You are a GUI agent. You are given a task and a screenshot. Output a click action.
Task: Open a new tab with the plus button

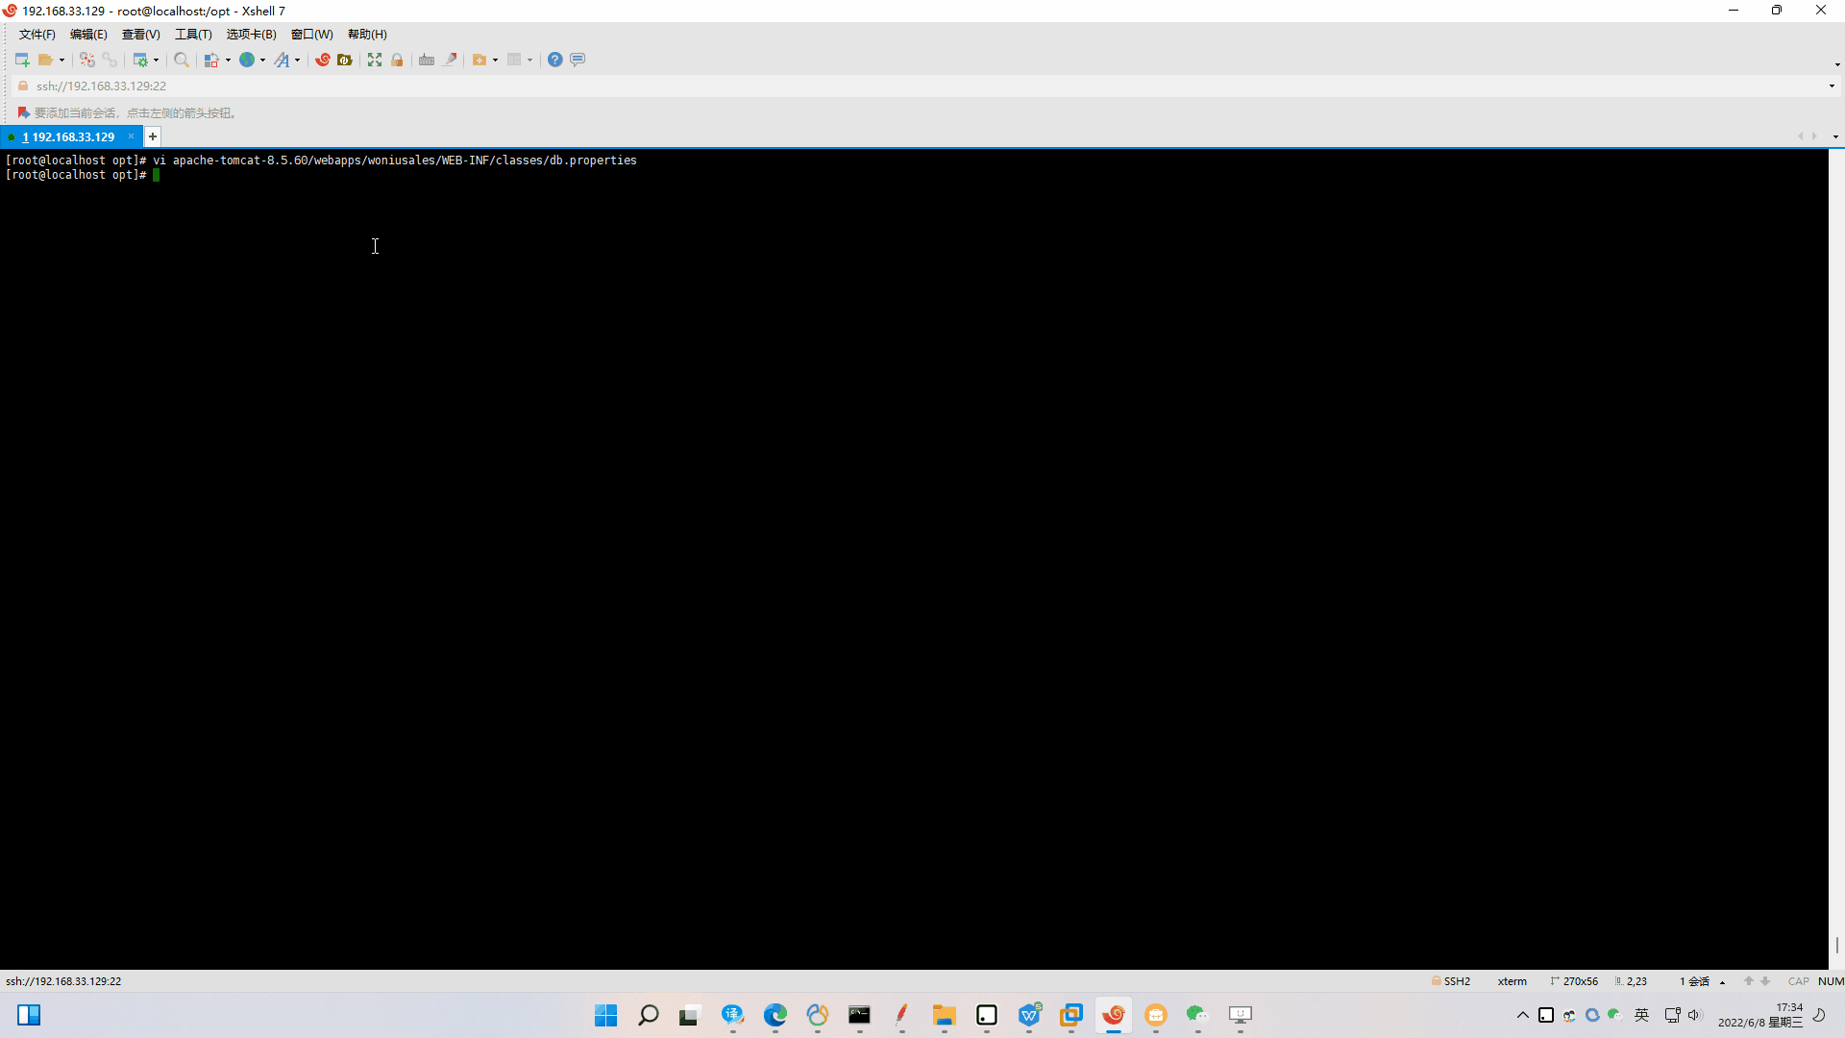pos(152,136)
